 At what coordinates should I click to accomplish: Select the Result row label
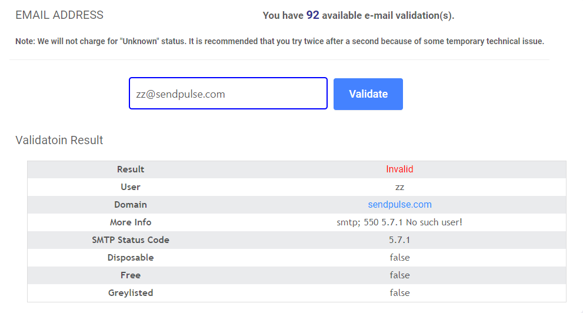pyautogui.click(x=131, y=169)
